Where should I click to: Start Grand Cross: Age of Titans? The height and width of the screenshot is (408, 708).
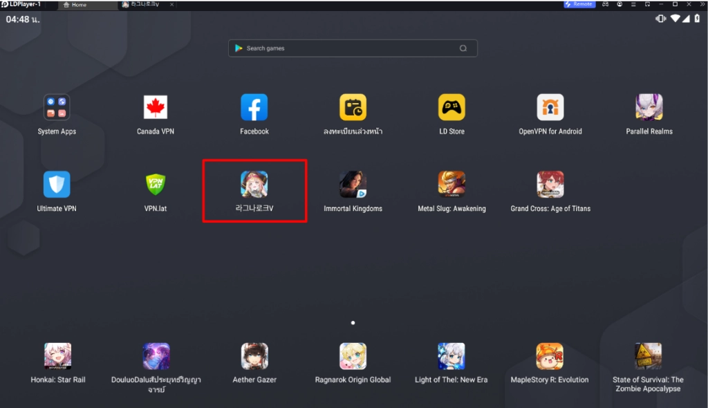click(x=550, y=185)
